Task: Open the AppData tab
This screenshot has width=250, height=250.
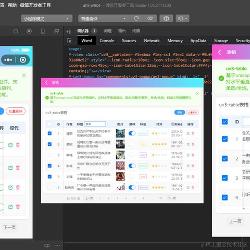Action: tap(198, 41)
